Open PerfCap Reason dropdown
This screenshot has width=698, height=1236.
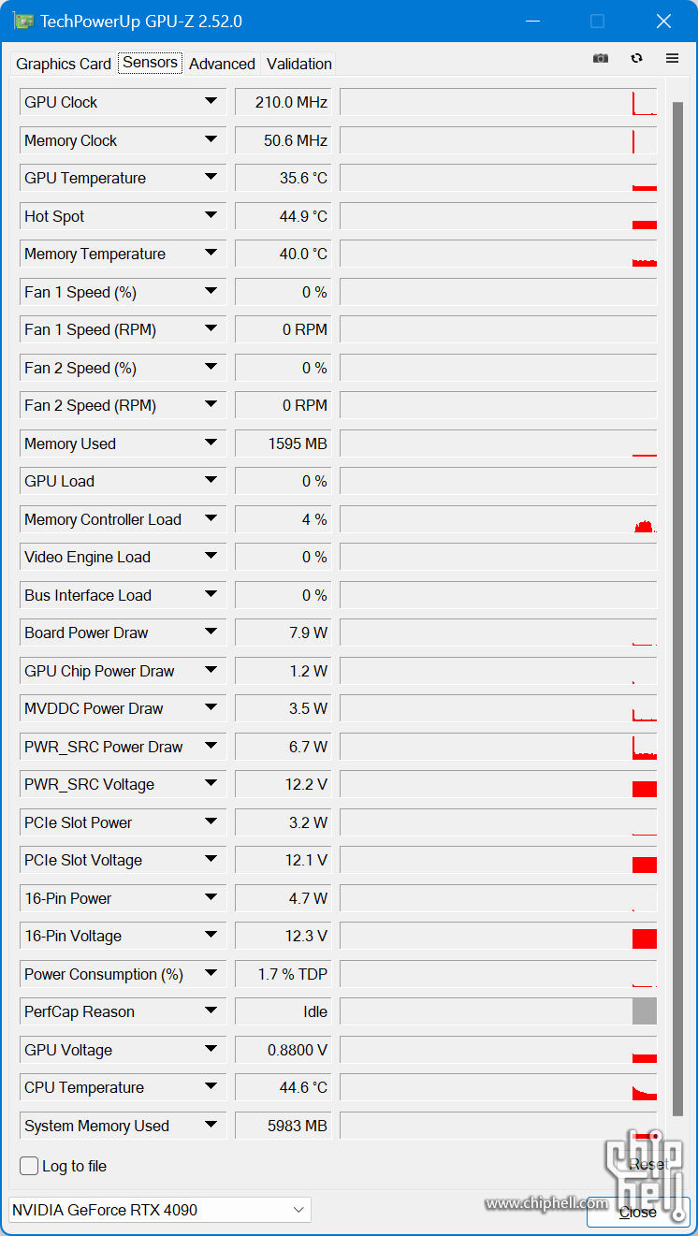(211, 1011)
